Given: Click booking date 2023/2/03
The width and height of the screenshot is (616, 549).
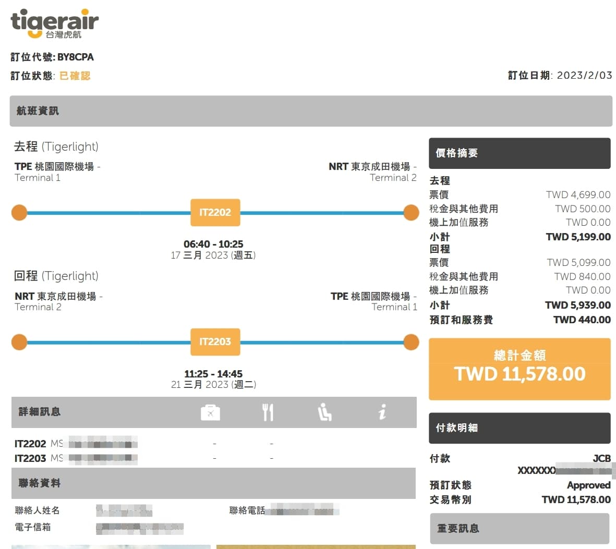Looking at the screenshot, I should (584, 76).
